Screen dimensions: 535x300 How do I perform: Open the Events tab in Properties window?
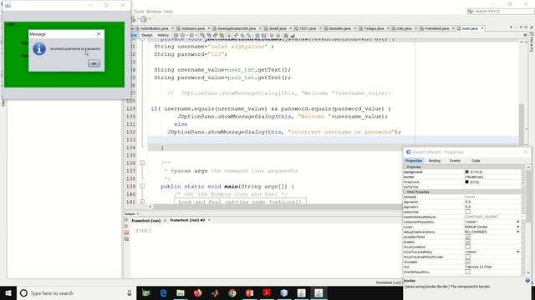[x=455, y=161]
